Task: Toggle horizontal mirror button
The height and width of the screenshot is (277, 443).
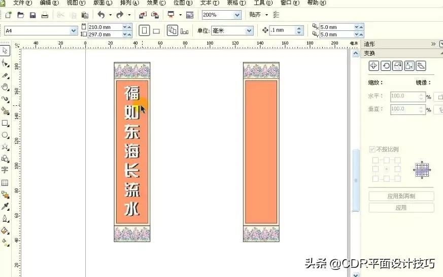Action: pos(439,97)
